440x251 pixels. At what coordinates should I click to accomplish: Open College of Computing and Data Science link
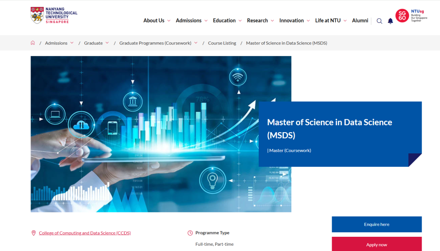click(x=85, y=233)
